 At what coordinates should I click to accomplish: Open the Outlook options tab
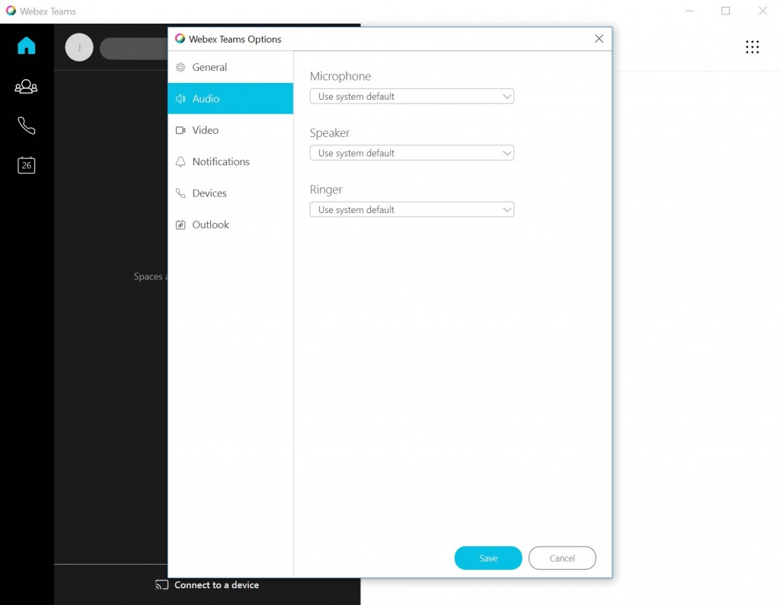click(230, 224)
